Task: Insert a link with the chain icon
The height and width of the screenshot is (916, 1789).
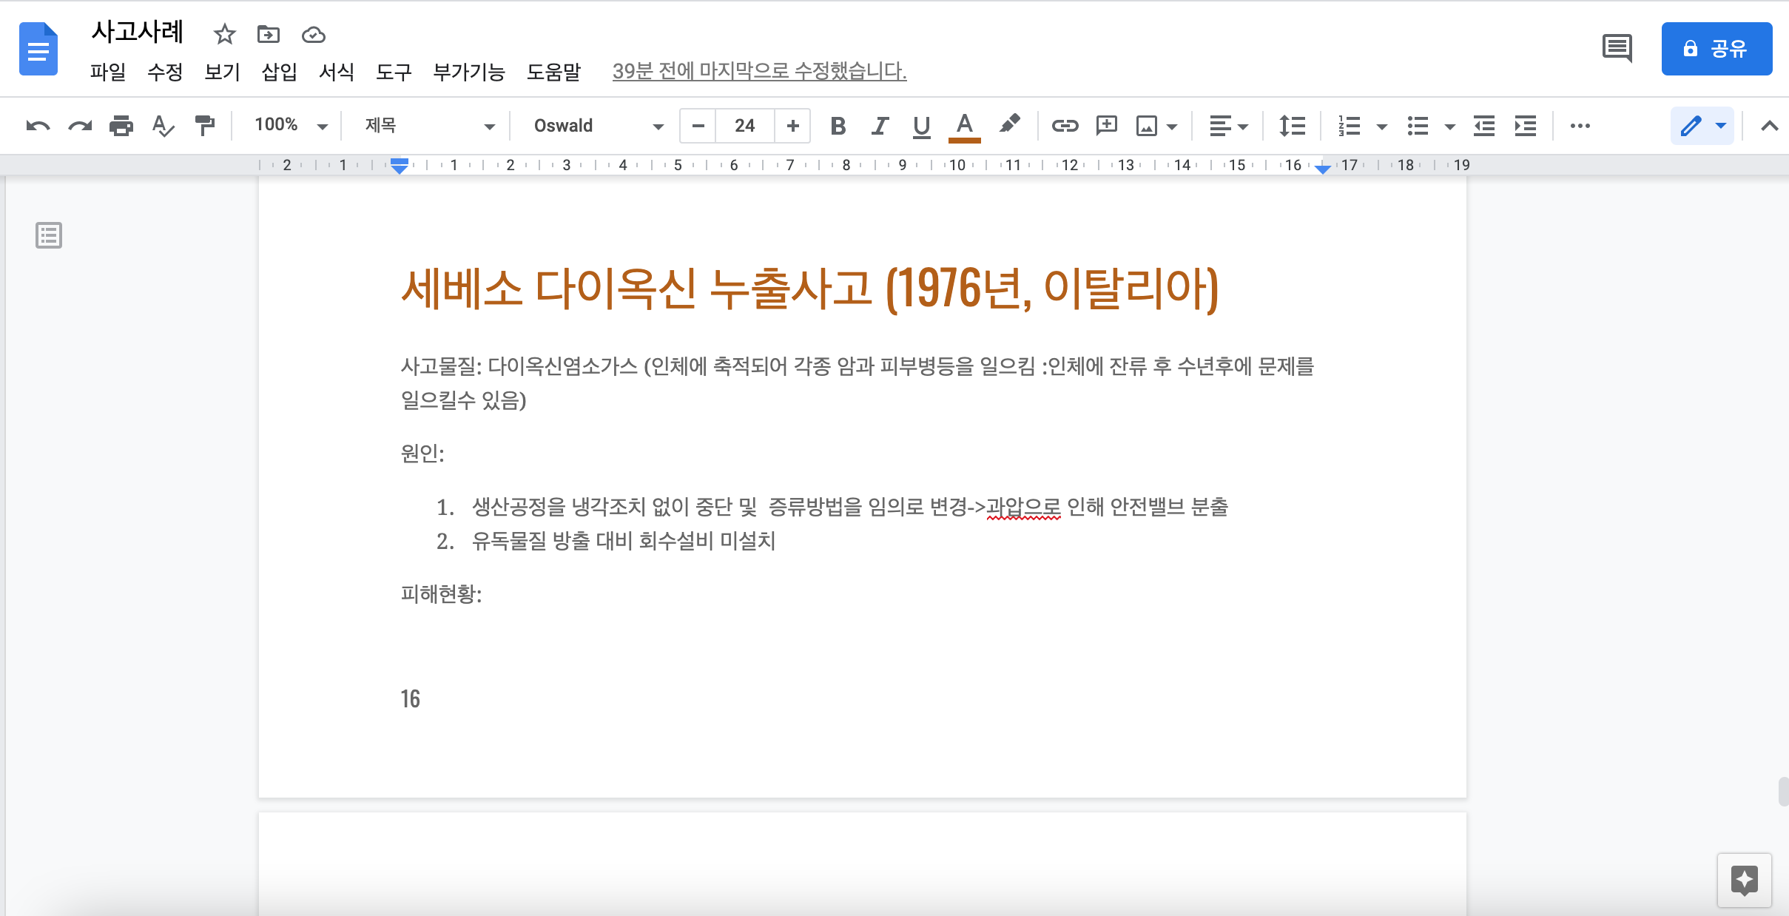Action: [x=1065, y=126]
